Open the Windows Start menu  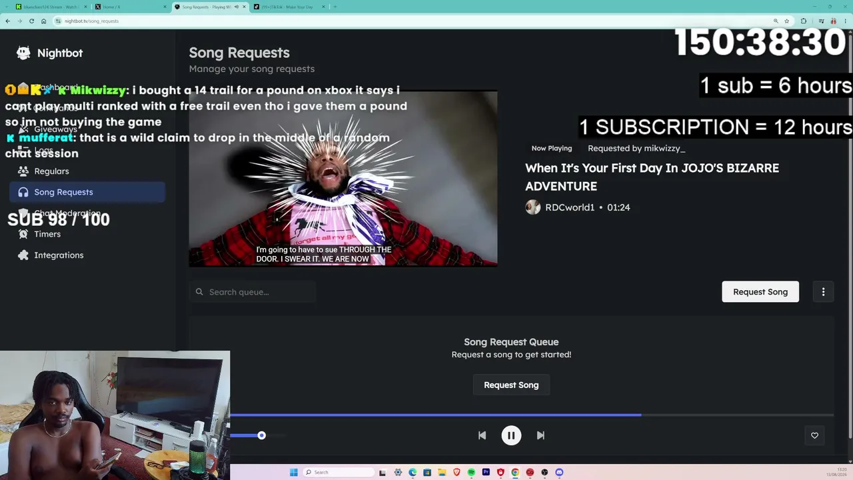[x=293, y=472]
